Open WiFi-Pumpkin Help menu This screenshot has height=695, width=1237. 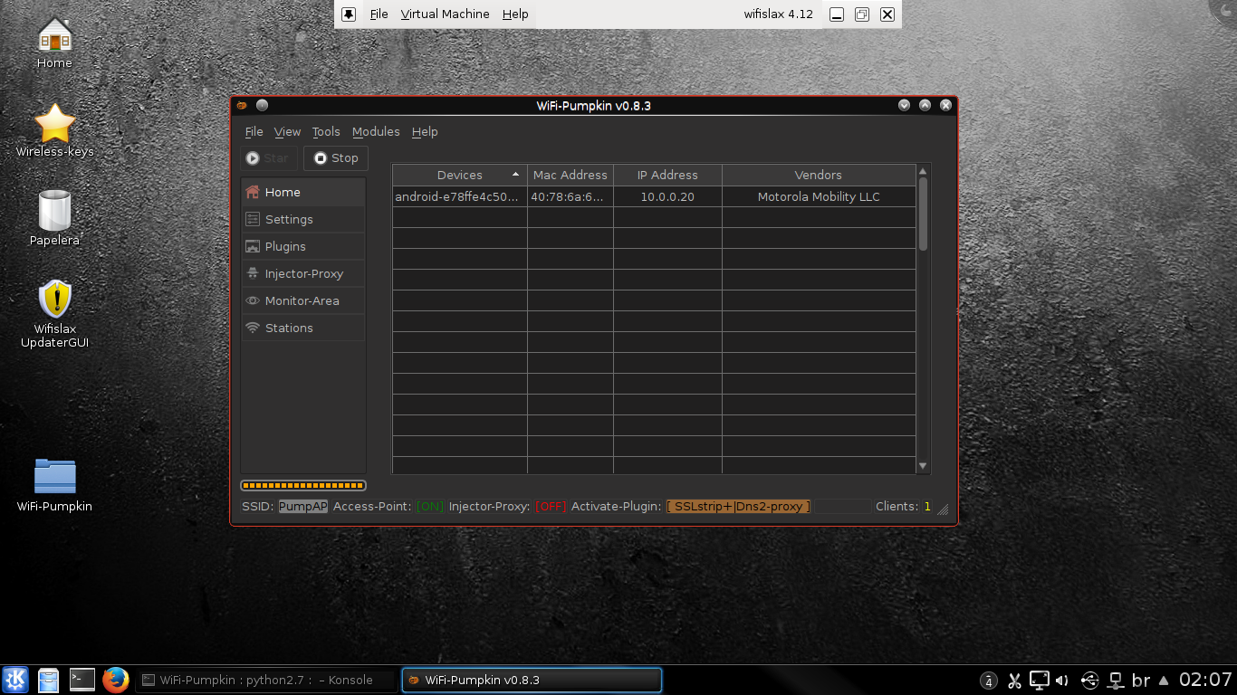[425, 131]
